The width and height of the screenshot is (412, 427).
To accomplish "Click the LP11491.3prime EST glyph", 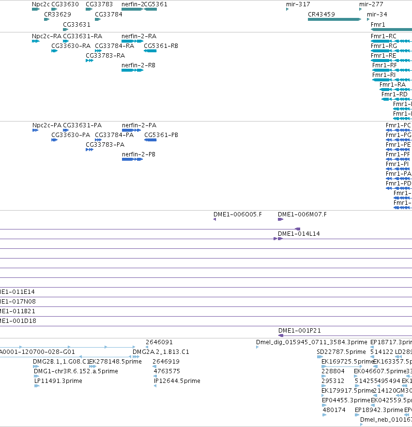I will click(x=37, y=386).
